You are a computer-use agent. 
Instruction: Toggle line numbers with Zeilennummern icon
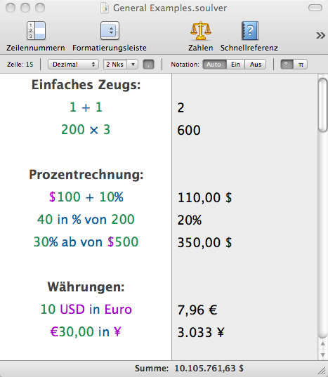36,30
